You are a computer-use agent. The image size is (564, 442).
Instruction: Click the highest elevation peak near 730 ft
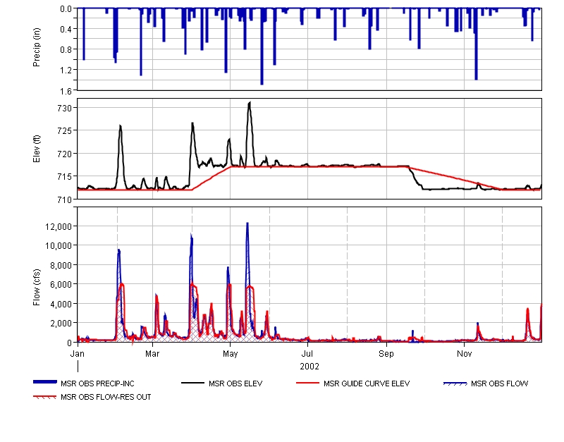250,103
